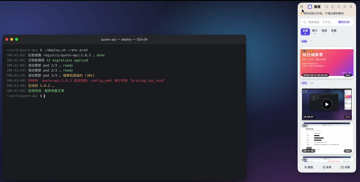The width and height of the screenshot is (360, 182).
Task: Click the number 21 badge on the video card
Action: pos(304,92)
